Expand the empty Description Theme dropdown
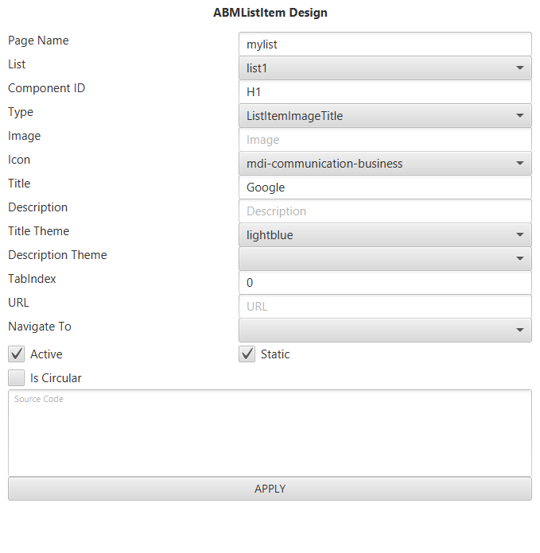Screen dimensions: 540x553 tap(385, 259)
